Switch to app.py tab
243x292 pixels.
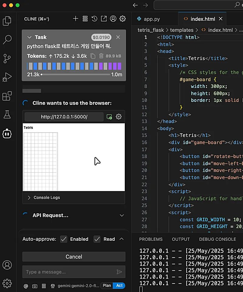pos(152,19)
